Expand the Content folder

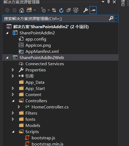(13, 94)
